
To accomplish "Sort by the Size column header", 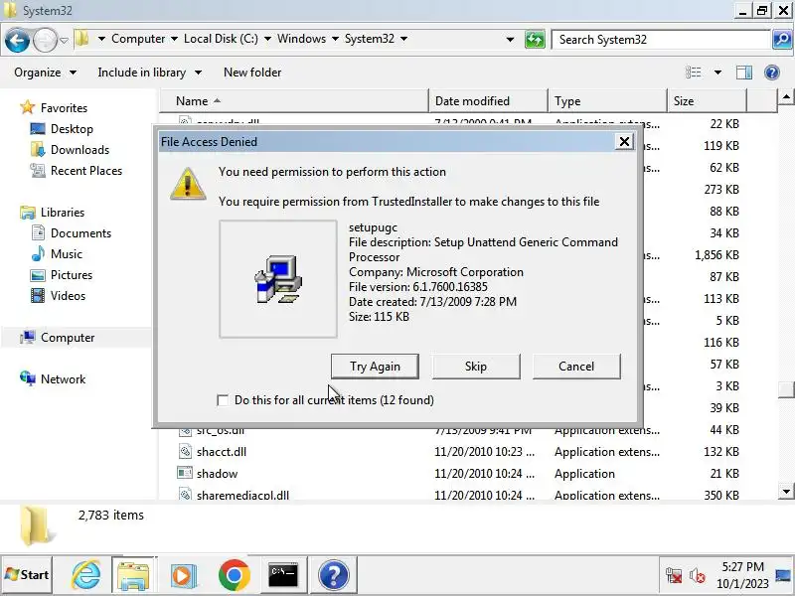I will [x=707, y=101].
